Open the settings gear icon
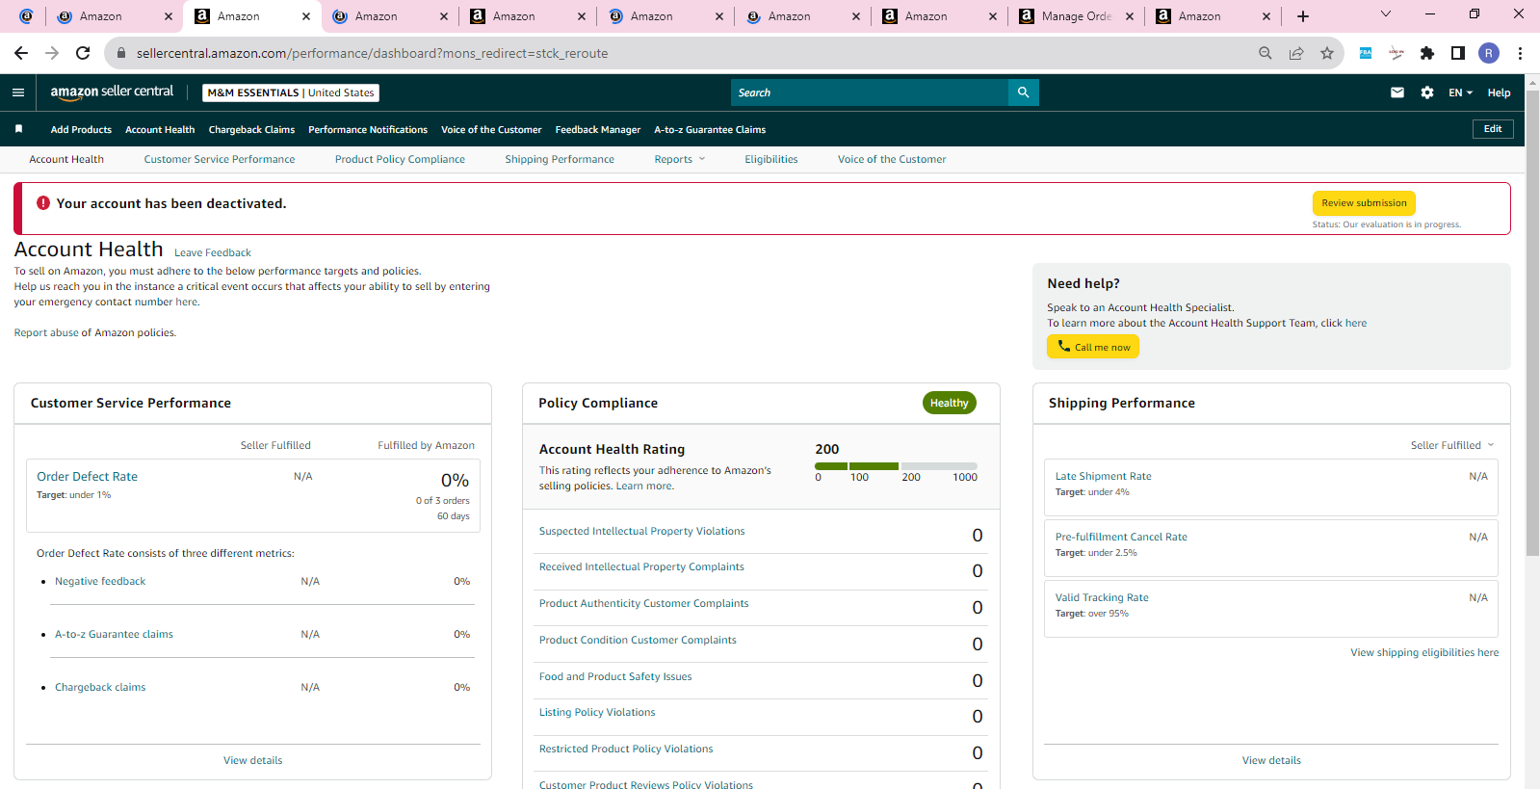 pyautogui.click(x=1427, y=92)
